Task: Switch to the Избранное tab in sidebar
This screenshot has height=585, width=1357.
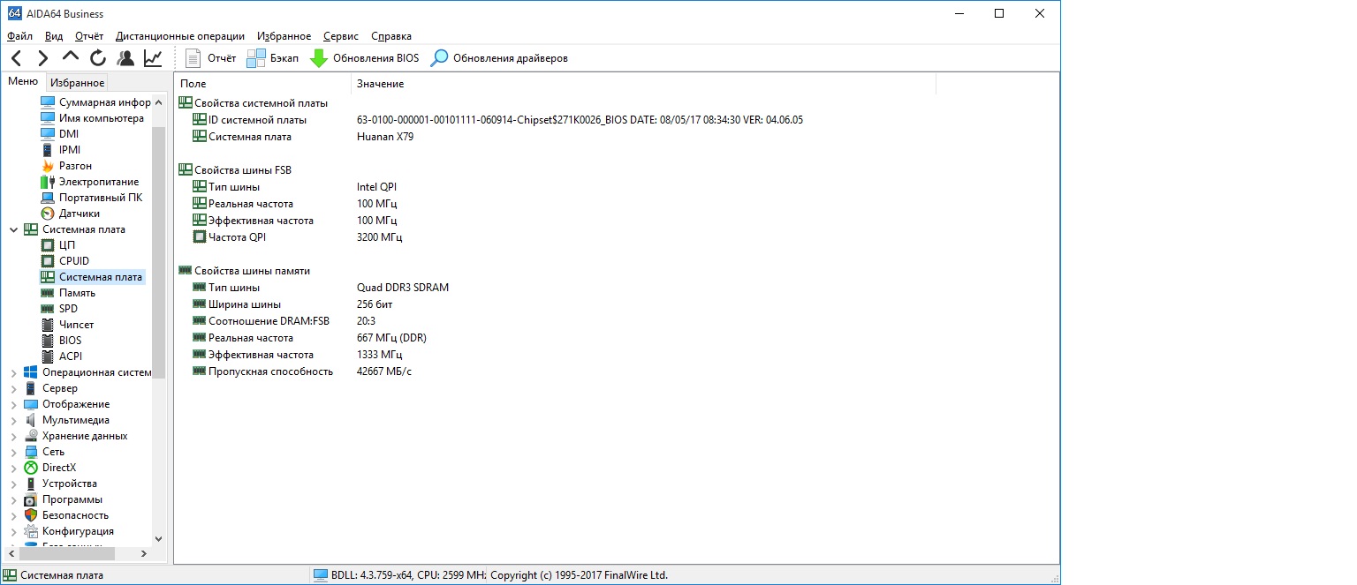Action: [77, 83]
